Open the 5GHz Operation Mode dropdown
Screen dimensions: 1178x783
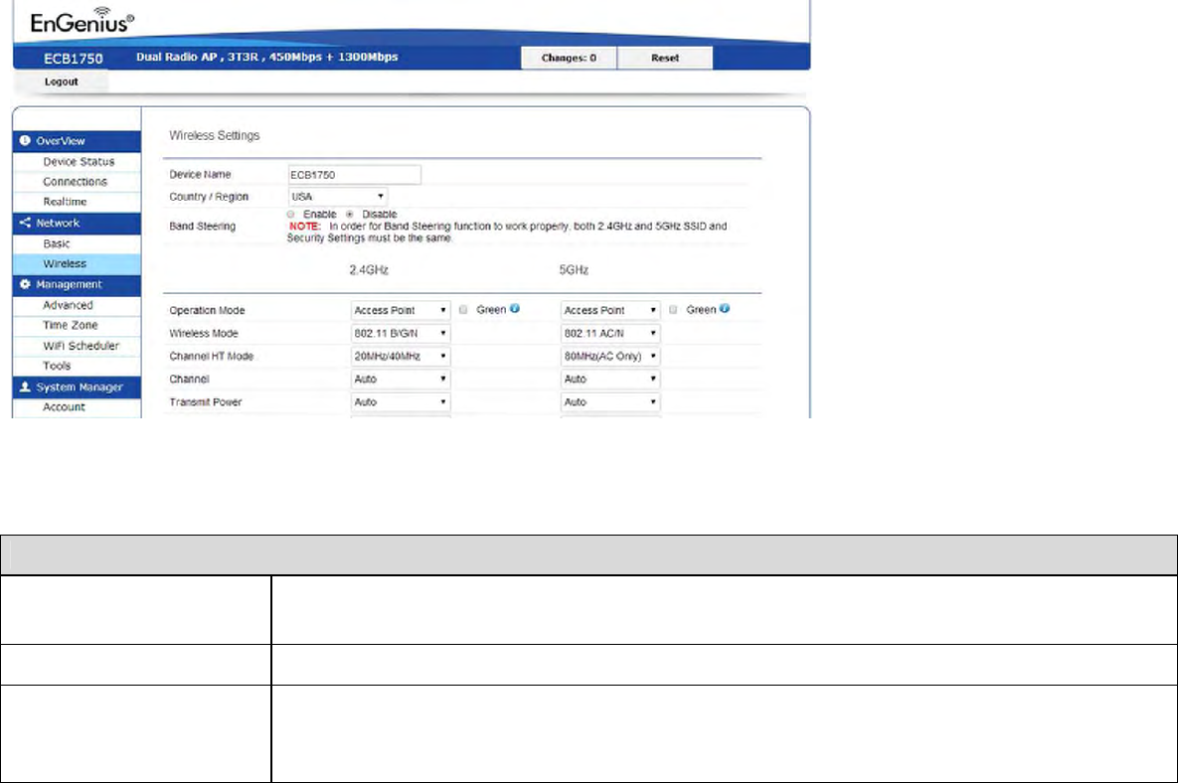(610, 310)
